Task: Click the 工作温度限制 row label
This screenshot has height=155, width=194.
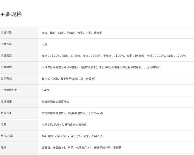Action: 9,90
